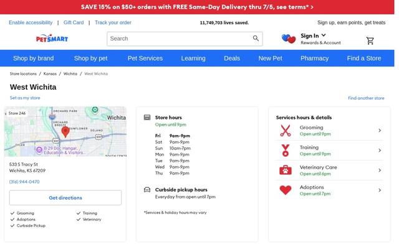Screen dimensions: 399x249
Task: Click the green park marker on map
Action: pos(95,110)
